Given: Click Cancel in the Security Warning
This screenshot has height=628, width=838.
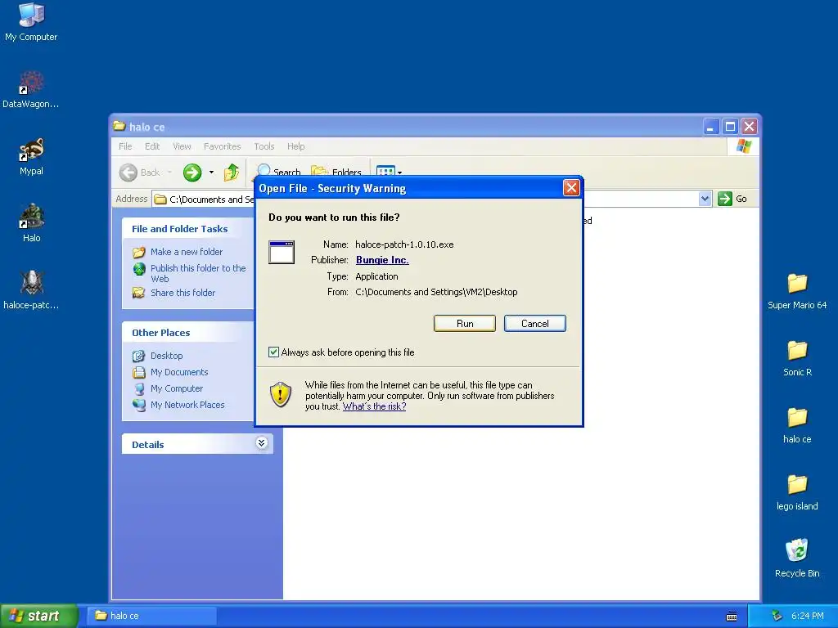Looking at the screenshot, I should pos(535,324).
